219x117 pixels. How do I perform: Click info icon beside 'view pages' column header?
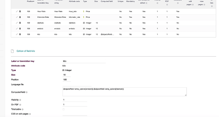pos(204,5)
